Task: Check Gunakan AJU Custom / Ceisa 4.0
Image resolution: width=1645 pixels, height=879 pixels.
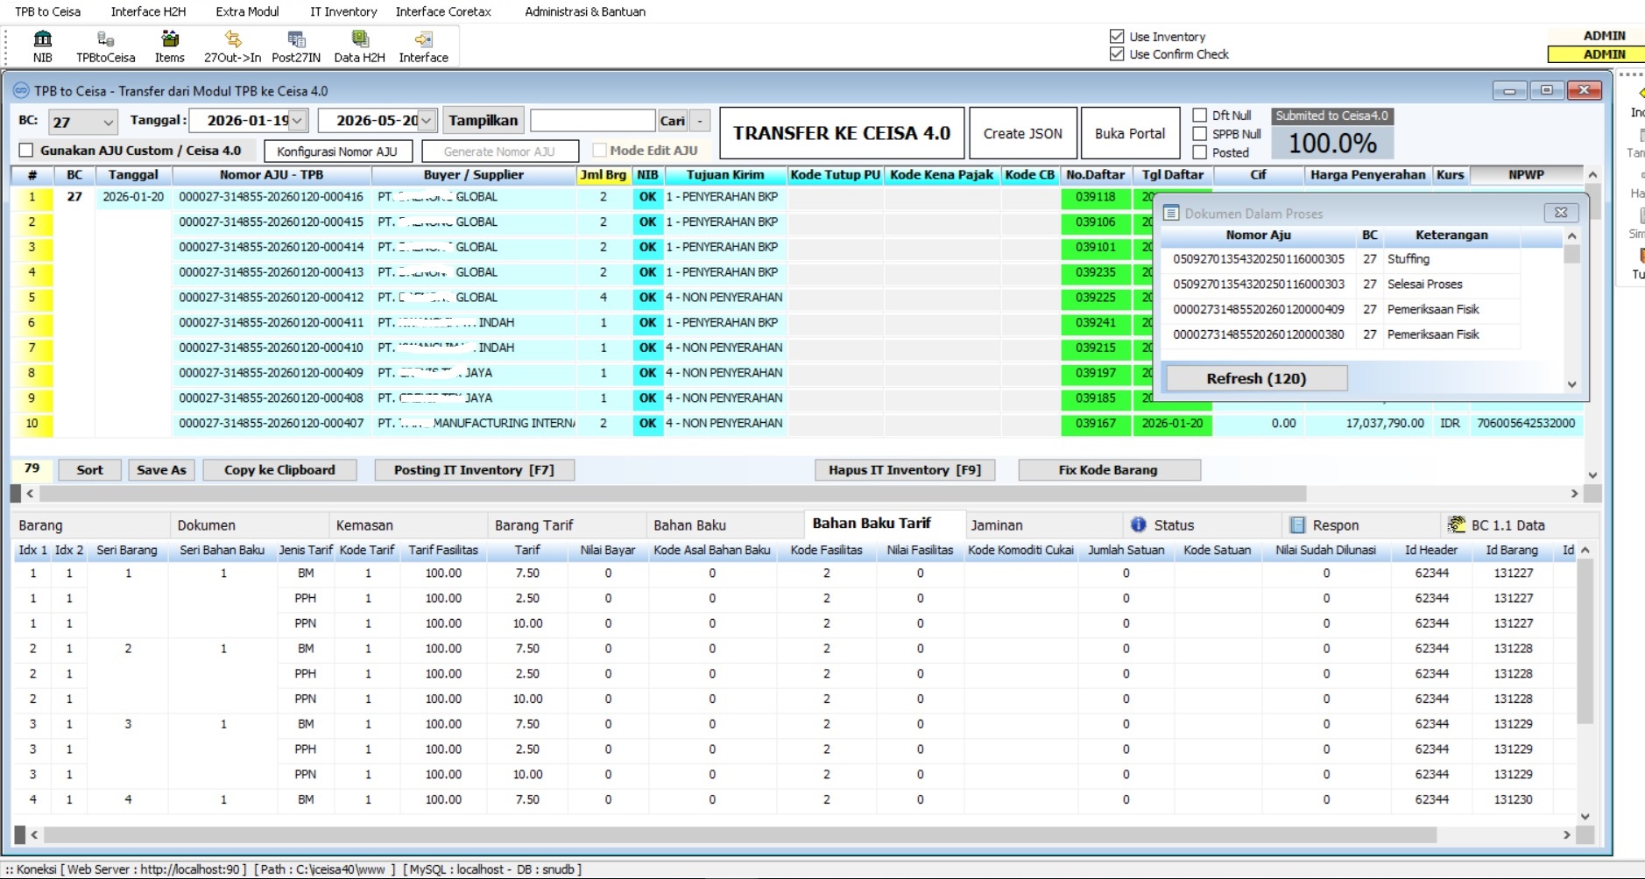Action: tap(26, 151)
